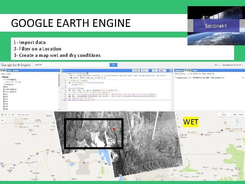The width and height of the screenshot is (245, 184).
Task: Open the Ex11_masking script file
Action: coord(10,92)
